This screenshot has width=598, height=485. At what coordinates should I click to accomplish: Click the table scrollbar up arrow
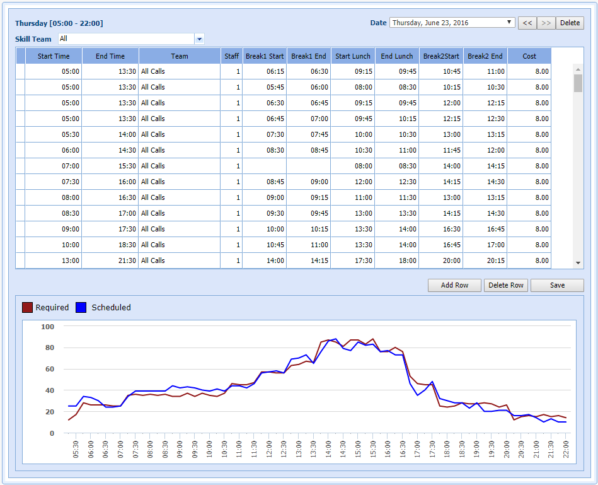578,68
